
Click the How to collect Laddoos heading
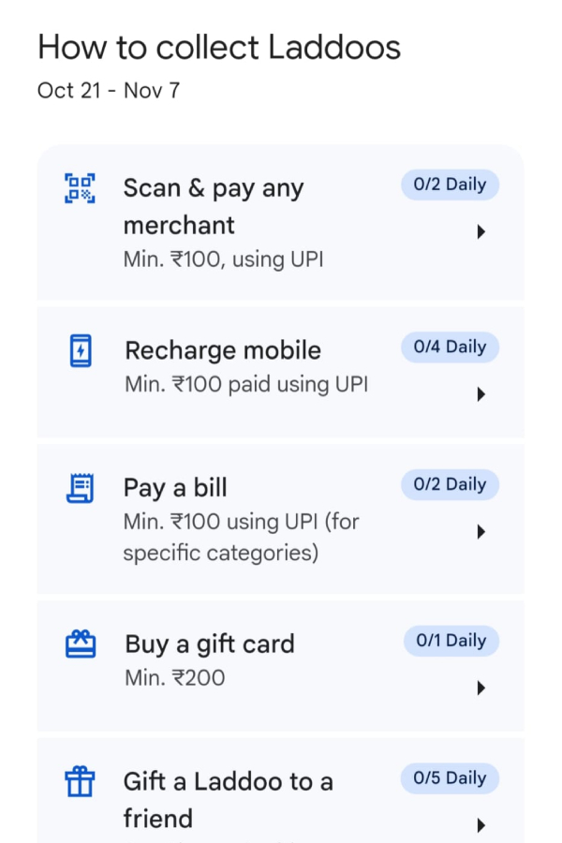218,47
